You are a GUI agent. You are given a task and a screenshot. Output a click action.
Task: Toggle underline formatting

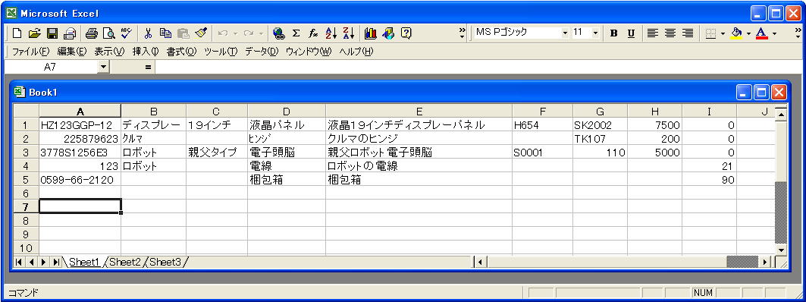(x=632, y=33)
